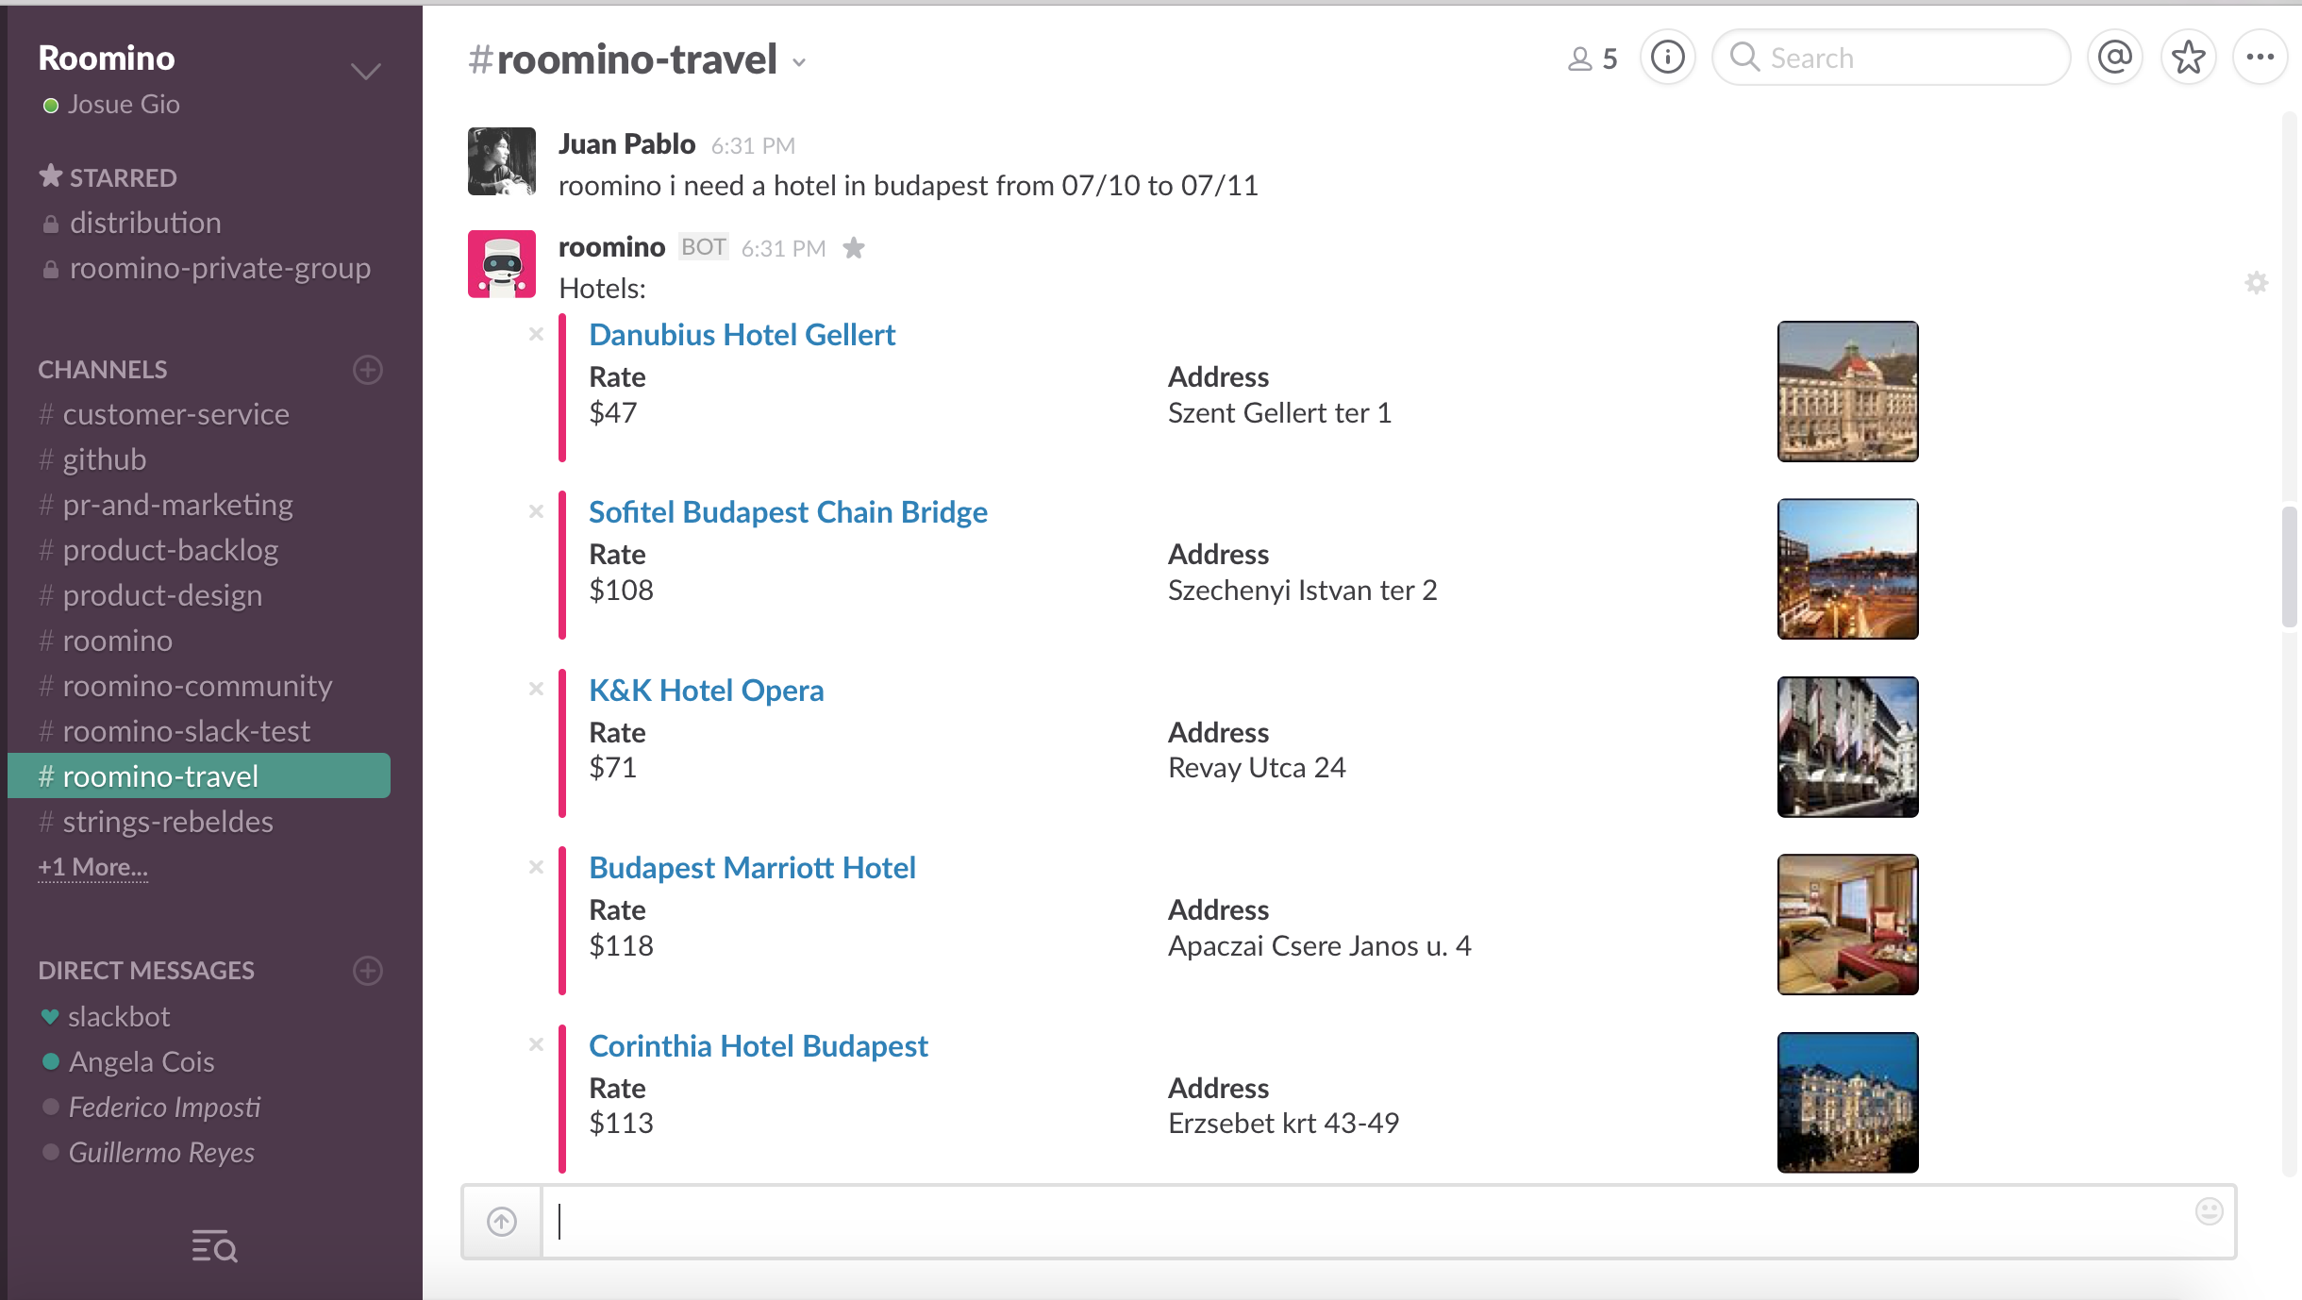Switch to the product-backlog channel
Viewport: 2302px width, 1300px height.
(170, 550)
